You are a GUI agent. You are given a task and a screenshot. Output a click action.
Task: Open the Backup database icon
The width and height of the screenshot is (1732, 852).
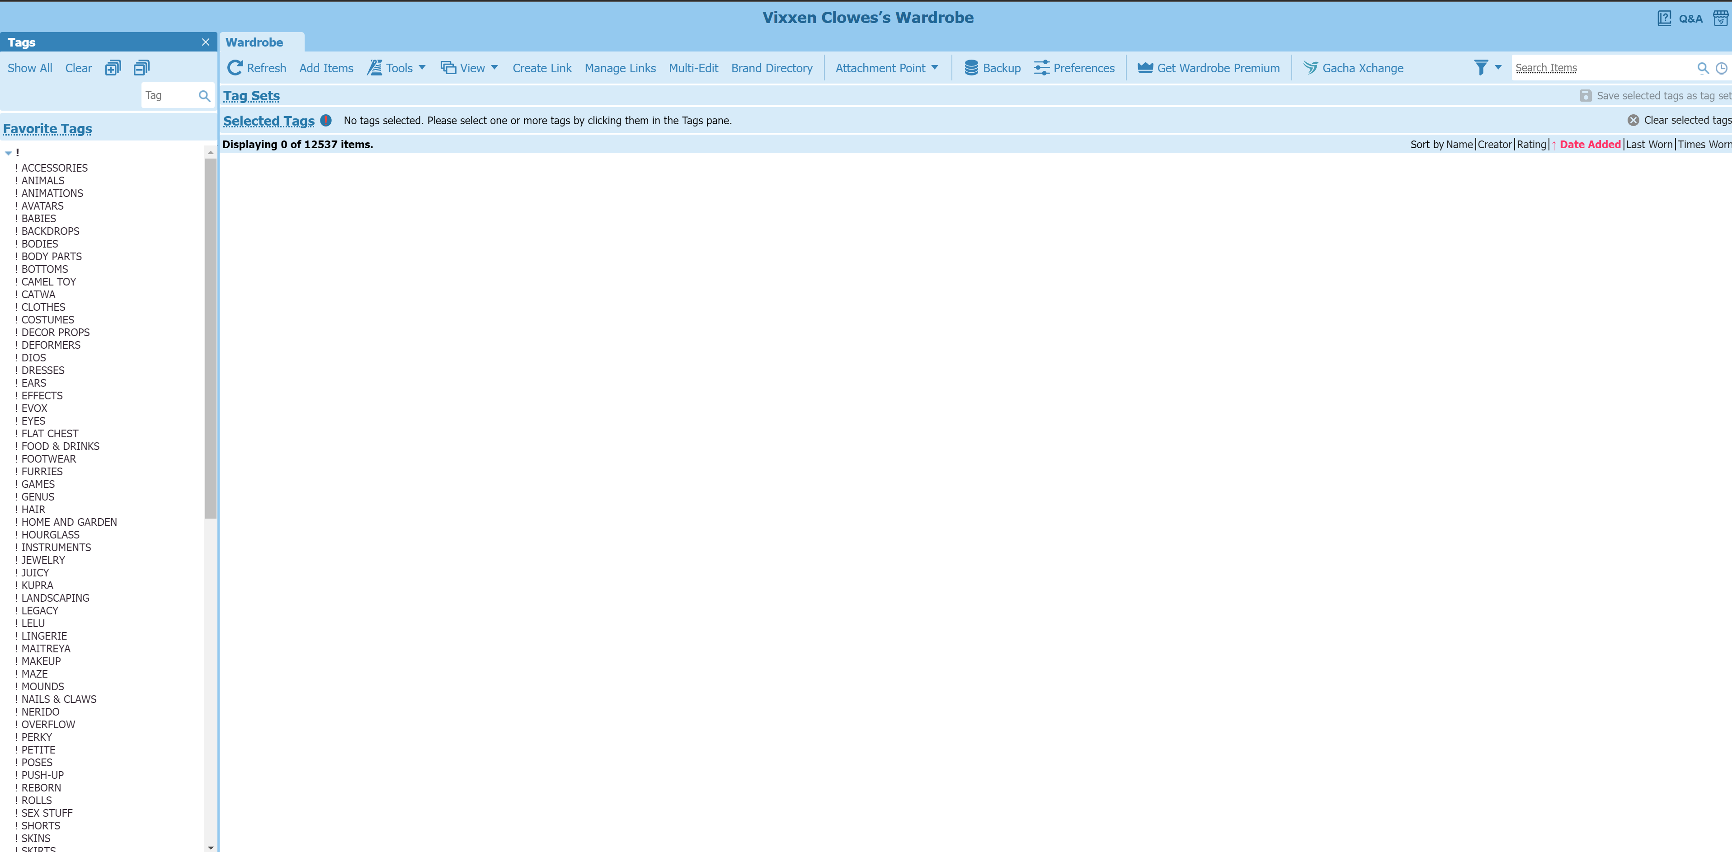[x=971, y=68]
